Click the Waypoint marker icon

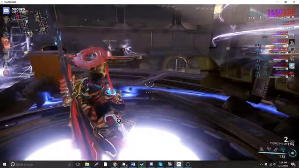pyautogui.click(x=119, y=120)
